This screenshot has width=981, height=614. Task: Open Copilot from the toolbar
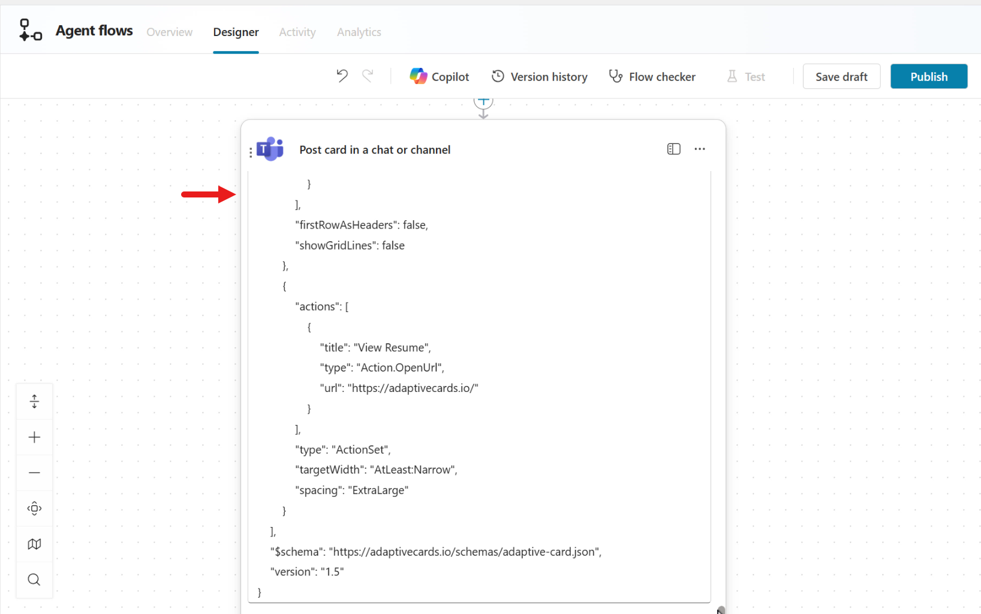click(x=440, y=76)
